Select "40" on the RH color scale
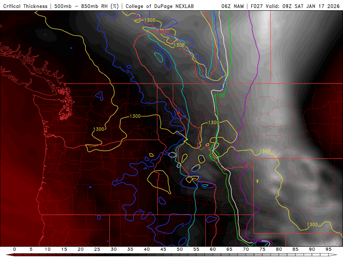This screenshot has width=343, height=257. (147, 249)
